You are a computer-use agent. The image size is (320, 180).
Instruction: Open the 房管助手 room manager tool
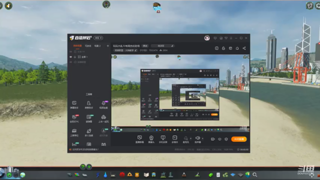tap(89, 104)
